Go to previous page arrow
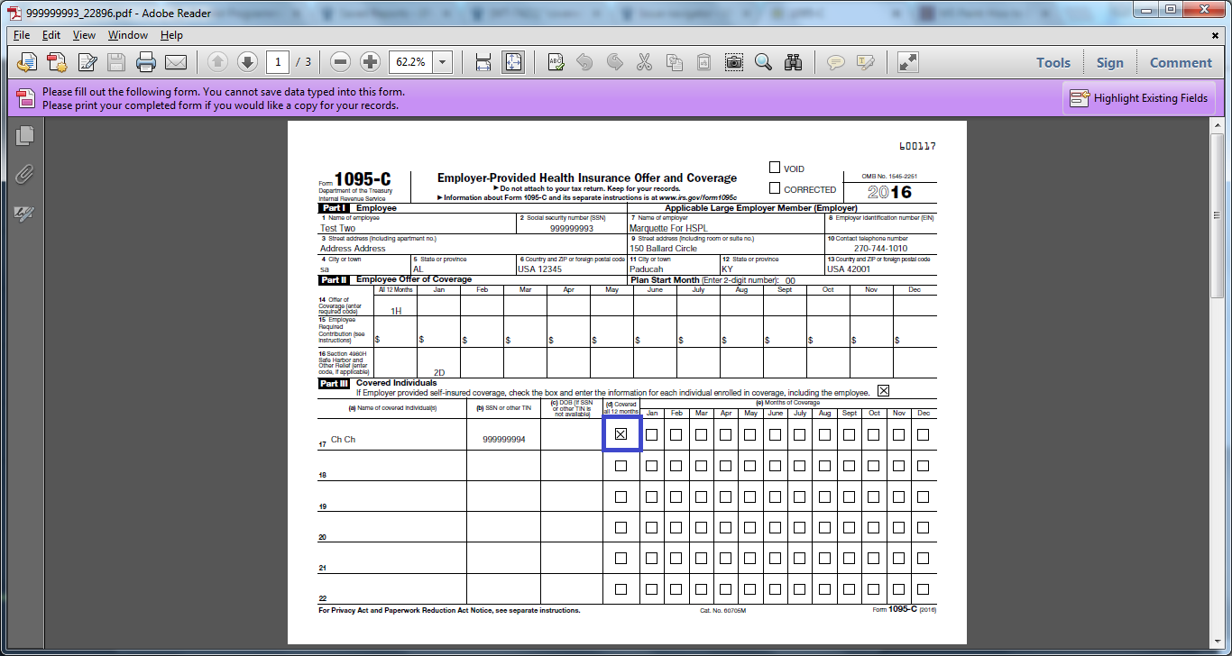This screenshot has width=1232, height=656. tap(217, 62)
